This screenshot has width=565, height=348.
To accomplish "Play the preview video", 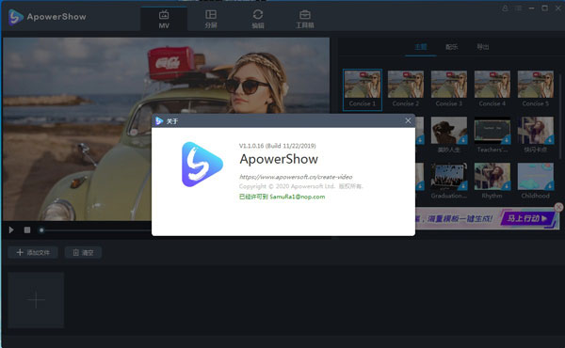I will point(11,229).
